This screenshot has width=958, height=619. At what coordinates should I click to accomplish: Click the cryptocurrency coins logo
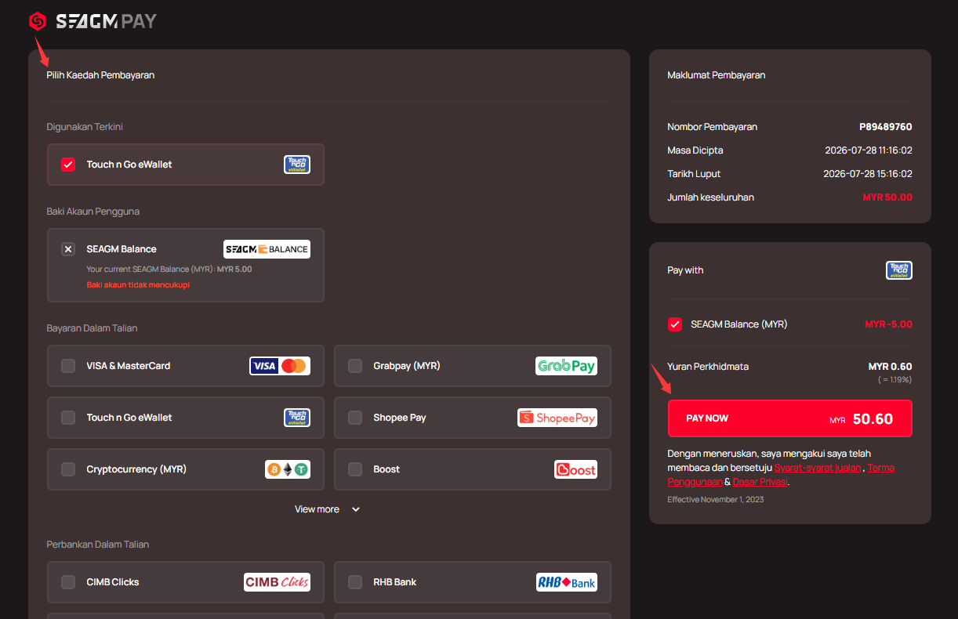288,469
